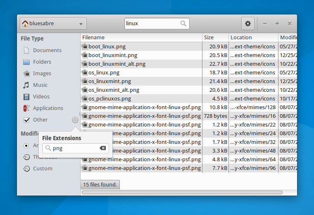The height and width of the screenshot is (215, 314).
Task: Select the os_linuxmint.png row
Action: tap(189, 81)
